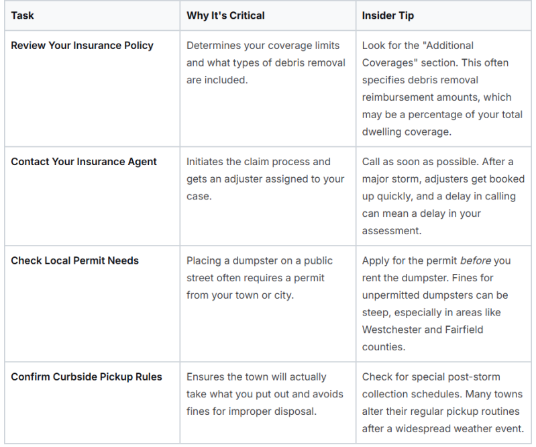Click the words dwelling coverage
536x447 pixels.
tap(407, 132)
